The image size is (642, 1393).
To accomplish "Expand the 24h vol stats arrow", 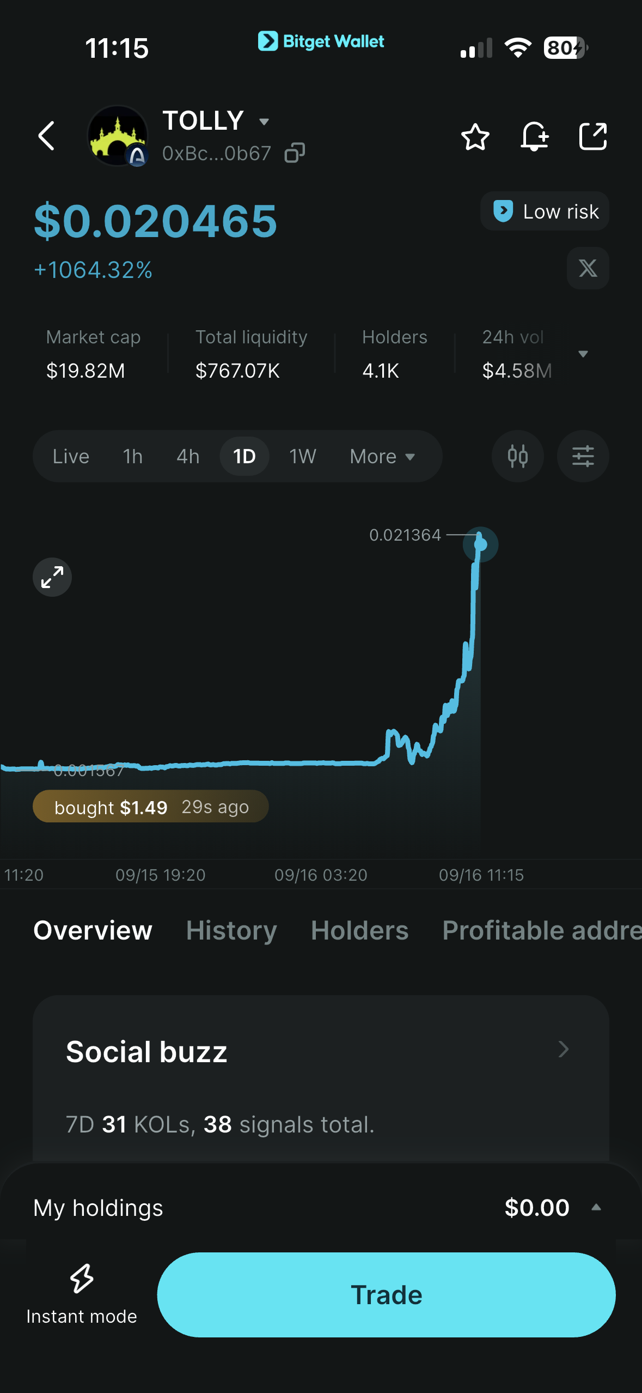I will point(583,354).
